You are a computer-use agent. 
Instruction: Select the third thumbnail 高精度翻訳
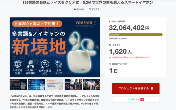(x=55, y=85)
